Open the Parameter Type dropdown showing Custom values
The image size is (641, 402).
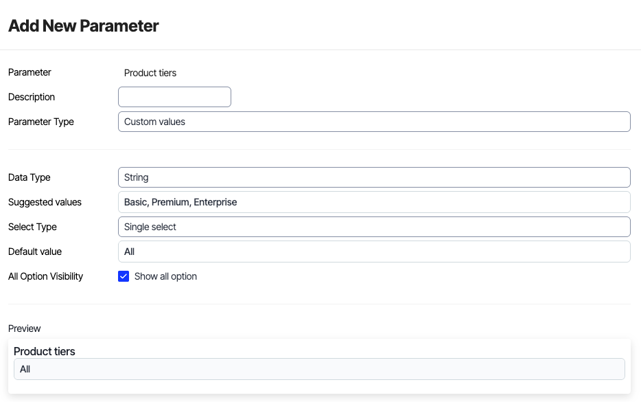pos(374,122)
